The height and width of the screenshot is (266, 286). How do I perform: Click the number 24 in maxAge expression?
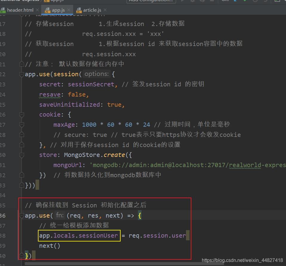click(147, 125)
